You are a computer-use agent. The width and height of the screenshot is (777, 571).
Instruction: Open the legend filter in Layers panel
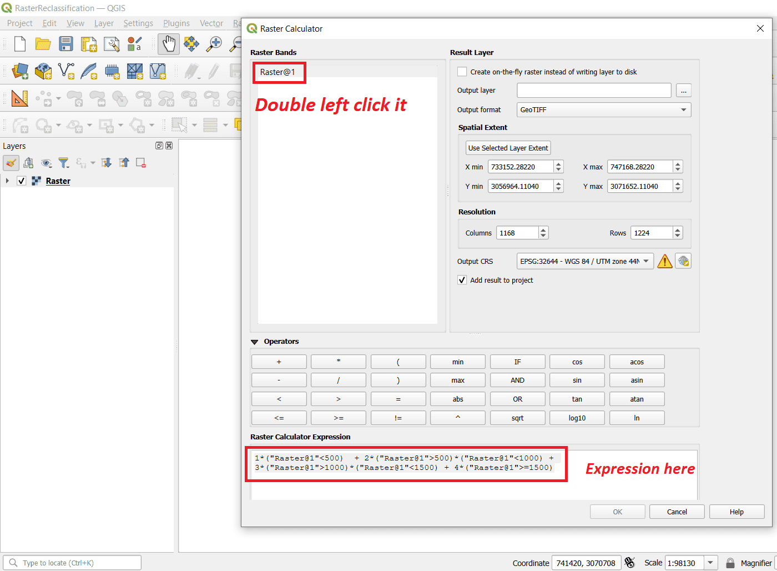[x=63, y=162]
